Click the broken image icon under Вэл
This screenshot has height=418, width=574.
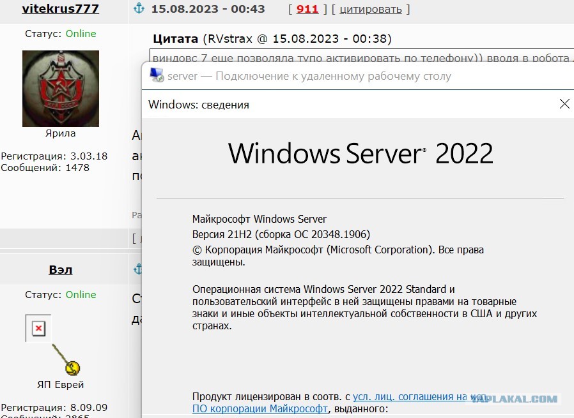pyautogui.click(x=38, y=328)
